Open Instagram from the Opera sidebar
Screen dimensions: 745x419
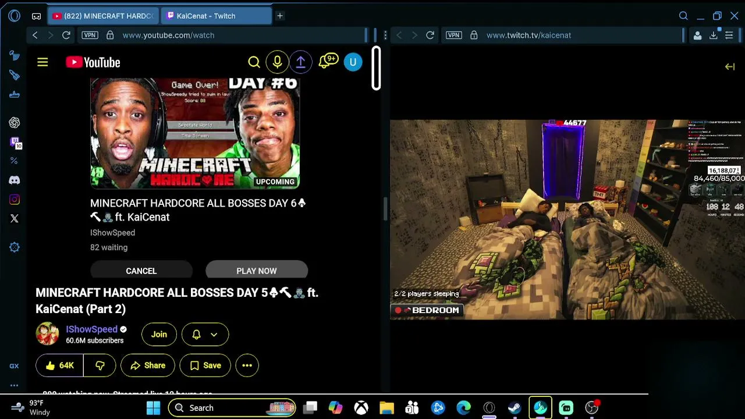(x=15, y=200)
